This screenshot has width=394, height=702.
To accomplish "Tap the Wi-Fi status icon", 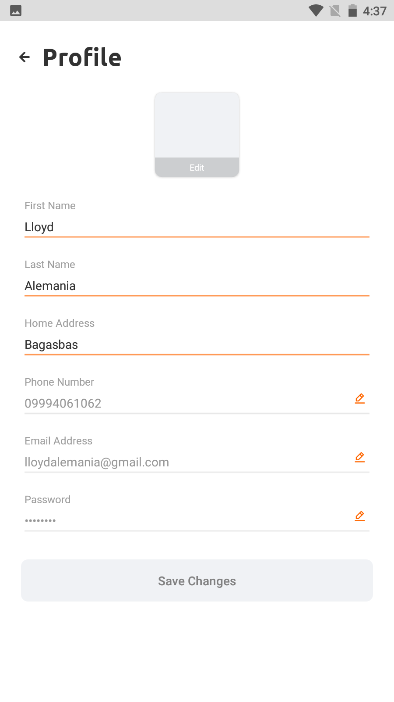I will [x=316, y=11].
